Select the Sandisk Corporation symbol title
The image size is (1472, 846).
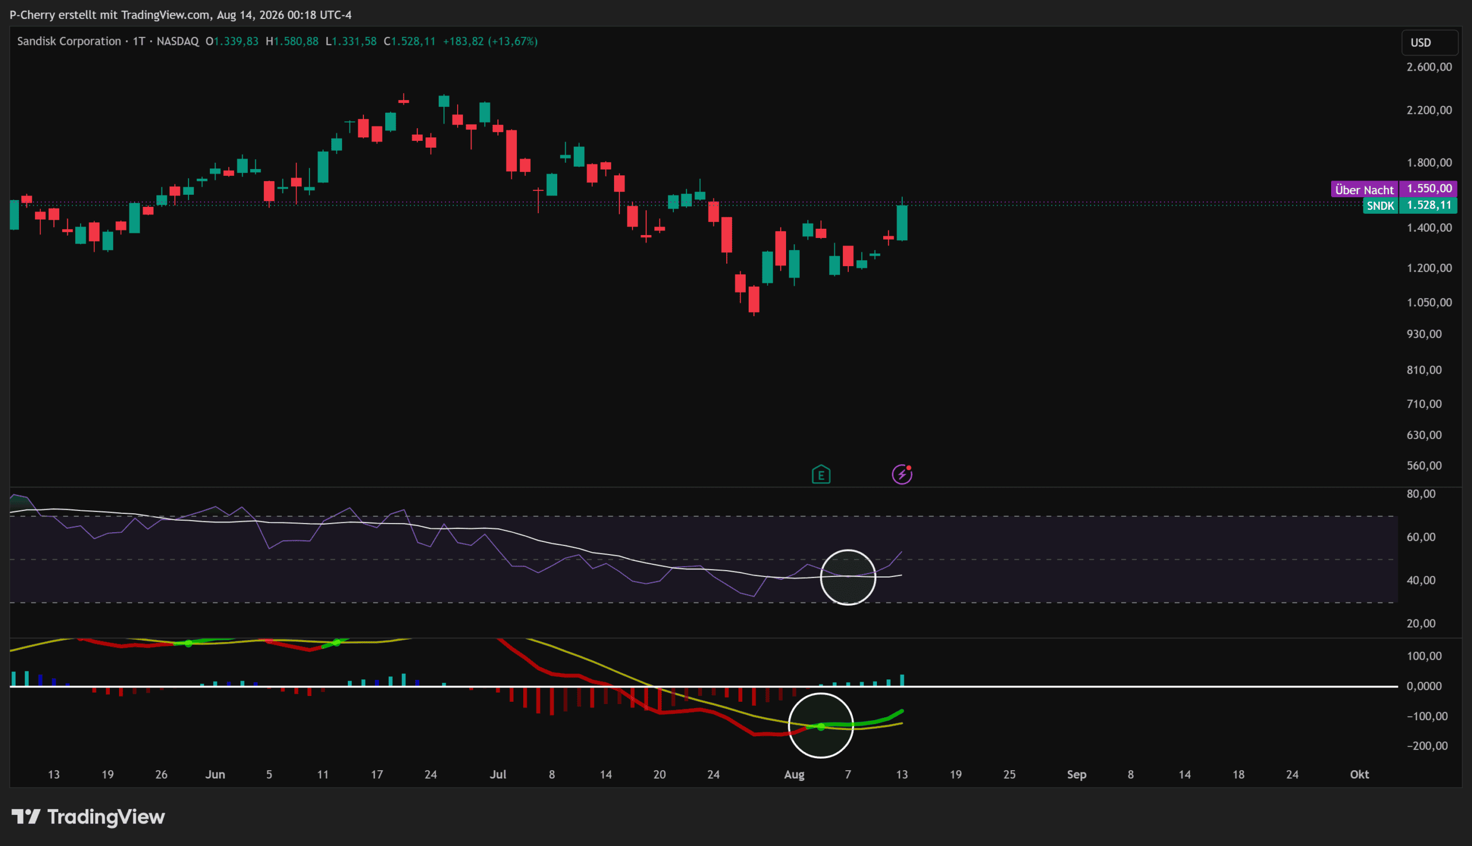point(69,41)
